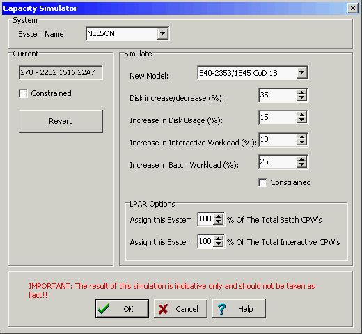Enable the Constrained checkbox under Simulate

pyautogui.click(x=262, y=182)
